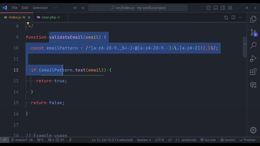Open remote window button in status bar
260x146 pixels.
tap(5, 140)
